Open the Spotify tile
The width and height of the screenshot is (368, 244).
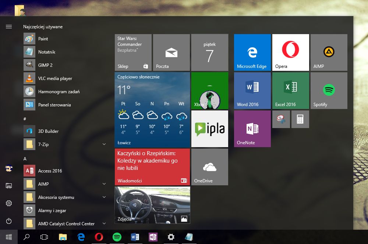[329, 91]
